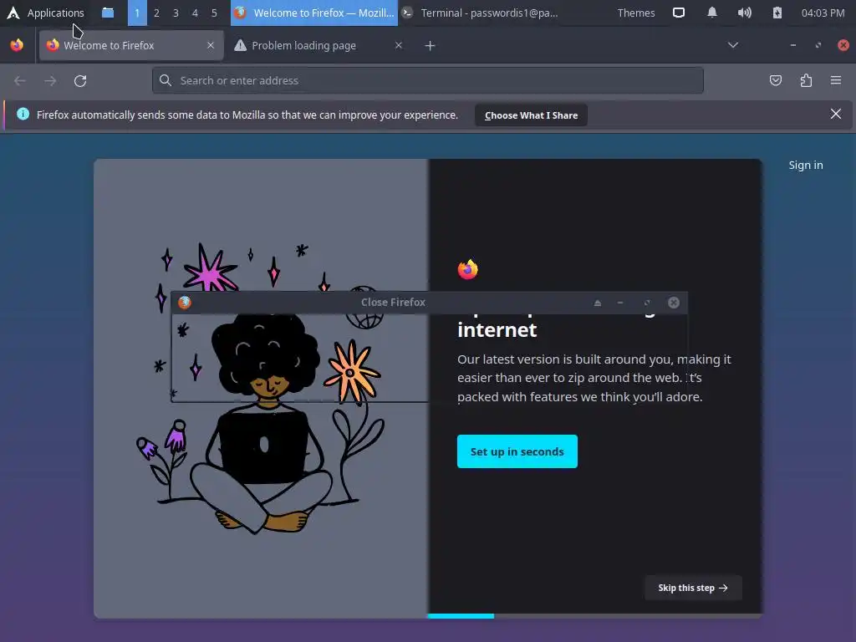Close the Close Firefox dialog
This screenshot has height=642, width=856.
pyautogui.click(x=674, y=303)
